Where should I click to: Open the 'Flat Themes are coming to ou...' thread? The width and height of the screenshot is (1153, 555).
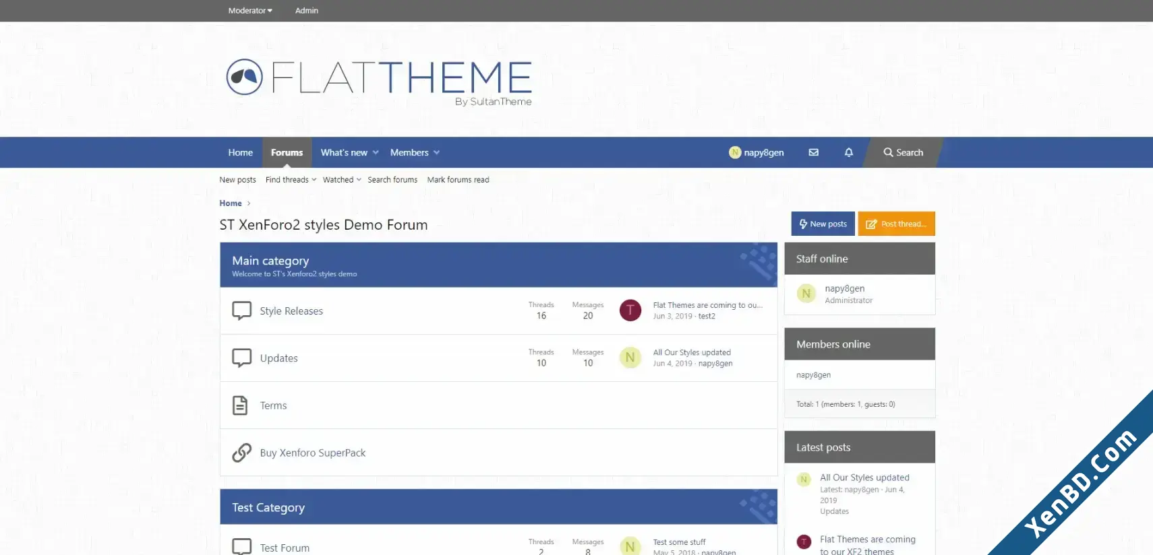708,305
